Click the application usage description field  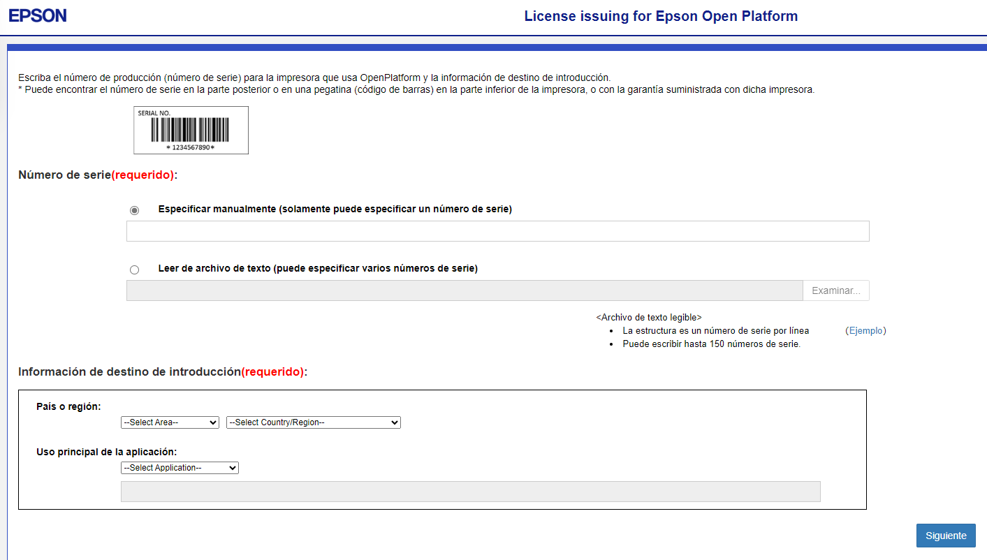coord(471,491)
